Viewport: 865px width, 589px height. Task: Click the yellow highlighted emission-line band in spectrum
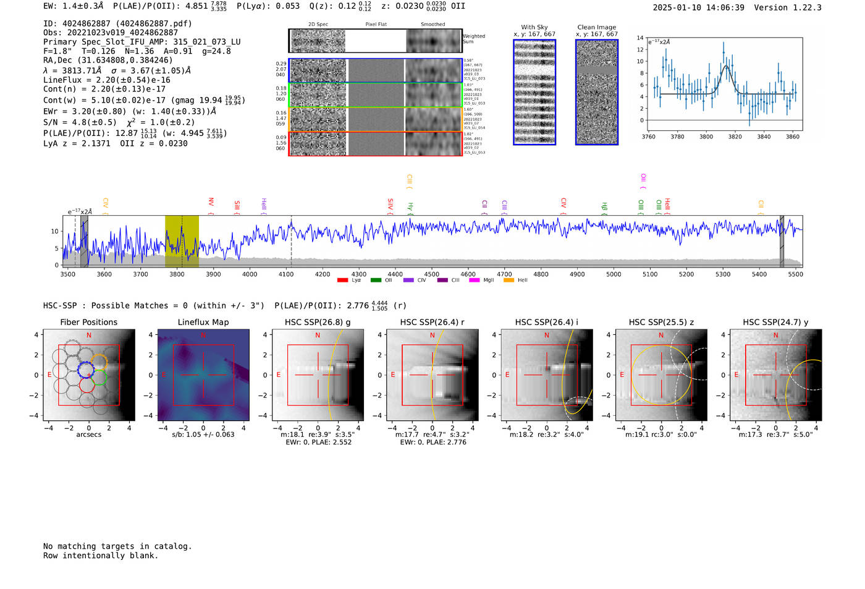[x=182, y=241]
